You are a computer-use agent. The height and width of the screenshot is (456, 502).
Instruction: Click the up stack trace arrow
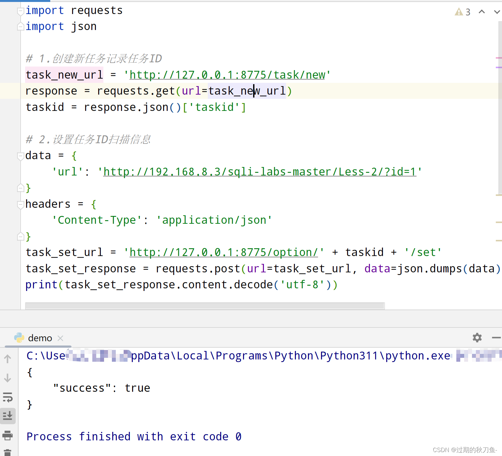coord(8,359)
